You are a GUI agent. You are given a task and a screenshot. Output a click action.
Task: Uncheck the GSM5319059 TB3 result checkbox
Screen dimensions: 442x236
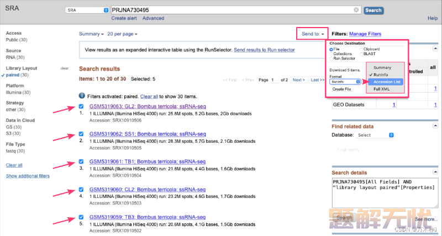pyautogui.click(x=81, y=217)
